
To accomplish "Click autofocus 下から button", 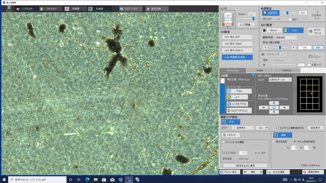I will (x=239, y=91).
